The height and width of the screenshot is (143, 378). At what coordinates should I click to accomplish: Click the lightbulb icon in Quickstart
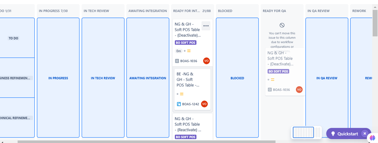tap(333, 134)
